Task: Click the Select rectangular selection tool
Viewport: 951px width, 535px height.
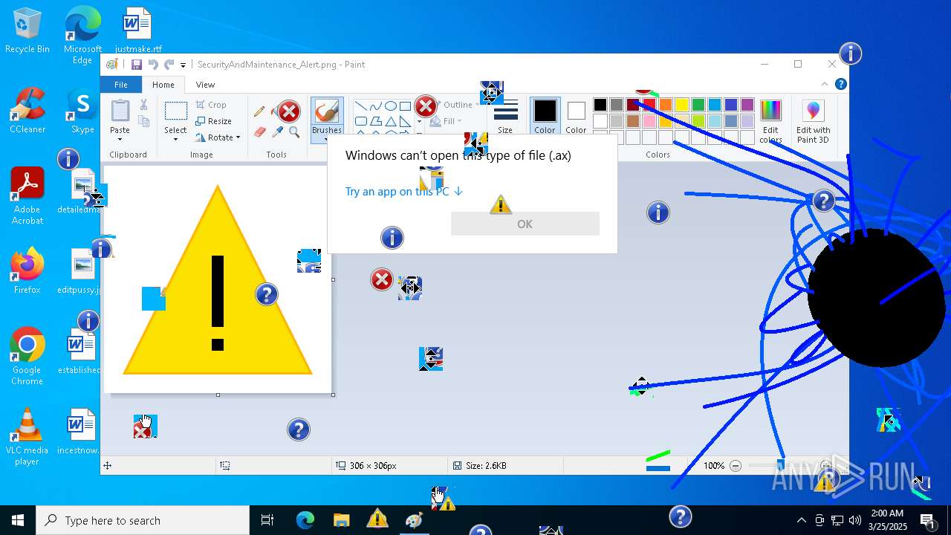Action: tap(175, 111)
